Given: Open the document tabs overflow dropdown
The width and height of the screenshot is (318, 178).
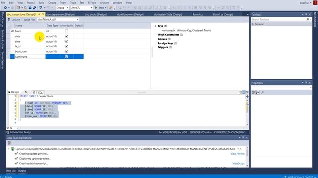Looking at the screenshot, I should click(x=247, y=14).
